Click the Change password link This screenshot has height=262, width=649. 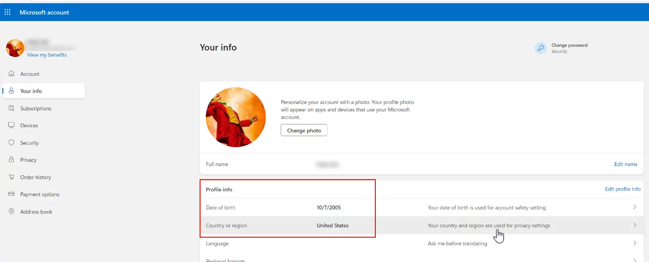click(x=569, y=45)
